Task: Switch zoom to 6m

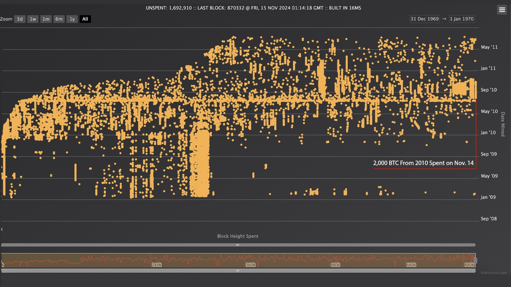Action: 59,19
